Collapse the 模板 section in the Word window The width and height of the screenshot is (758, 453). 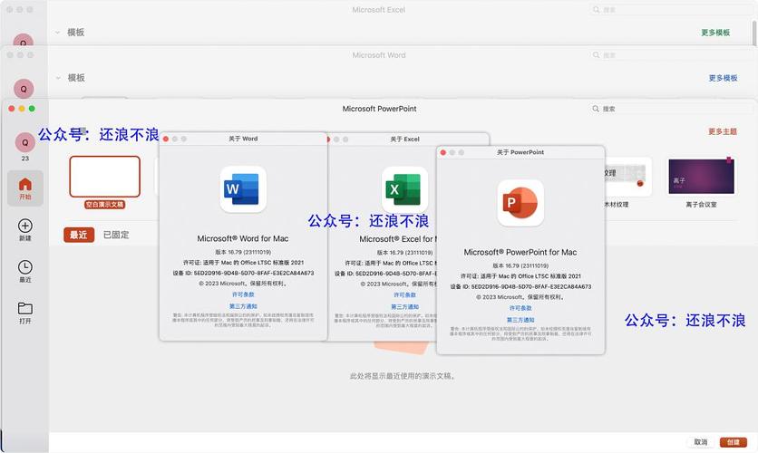pyautogui.click(x=58, y=78)
